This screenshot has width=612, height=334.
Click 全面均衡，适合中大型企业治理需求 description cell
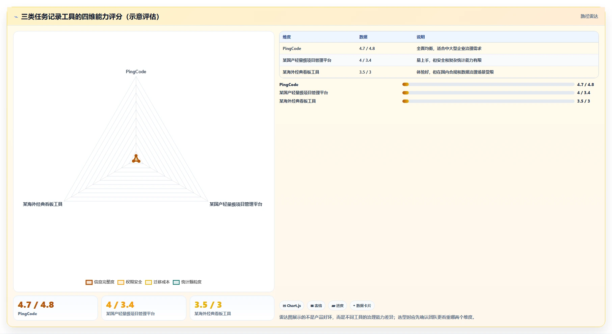coord(449,49)
